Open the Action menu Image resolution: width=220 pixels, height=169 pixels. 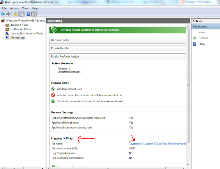tap(14, 8)
